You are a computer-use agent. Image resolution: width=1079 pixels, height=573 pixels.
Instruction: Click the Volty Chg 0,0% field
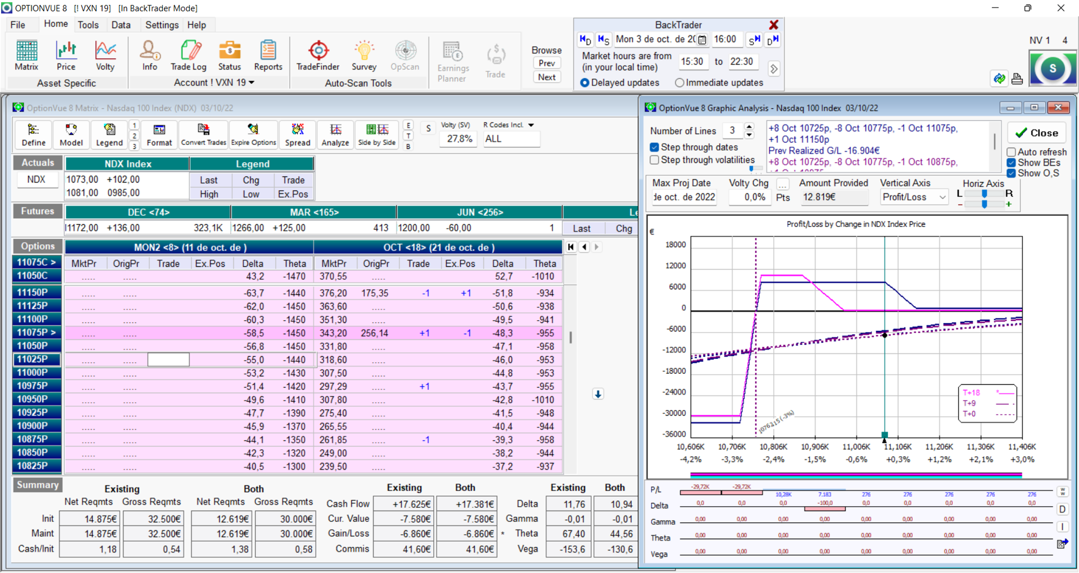(750, 197)
